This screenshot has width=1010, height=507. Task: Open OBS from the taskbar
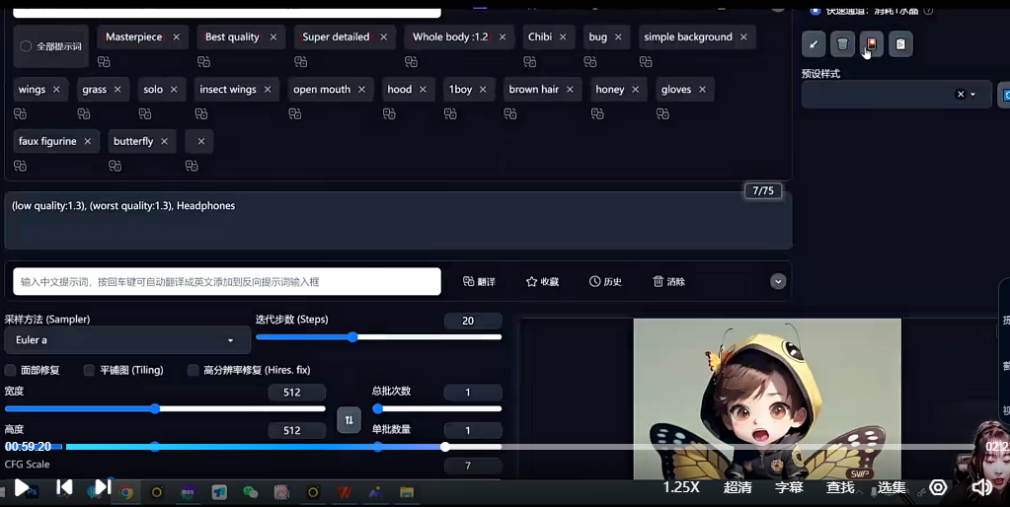[188, 493]
